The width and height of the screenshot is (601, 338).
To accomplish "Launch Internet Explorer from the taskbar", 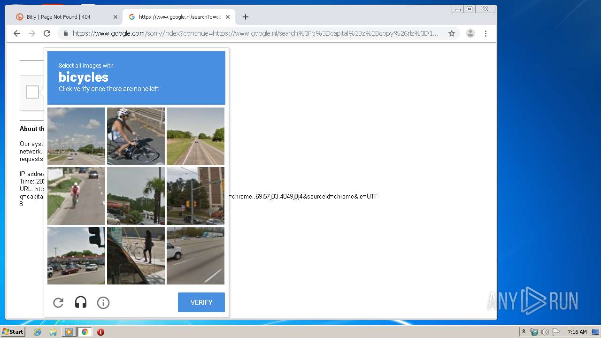I will coord(37,332).
